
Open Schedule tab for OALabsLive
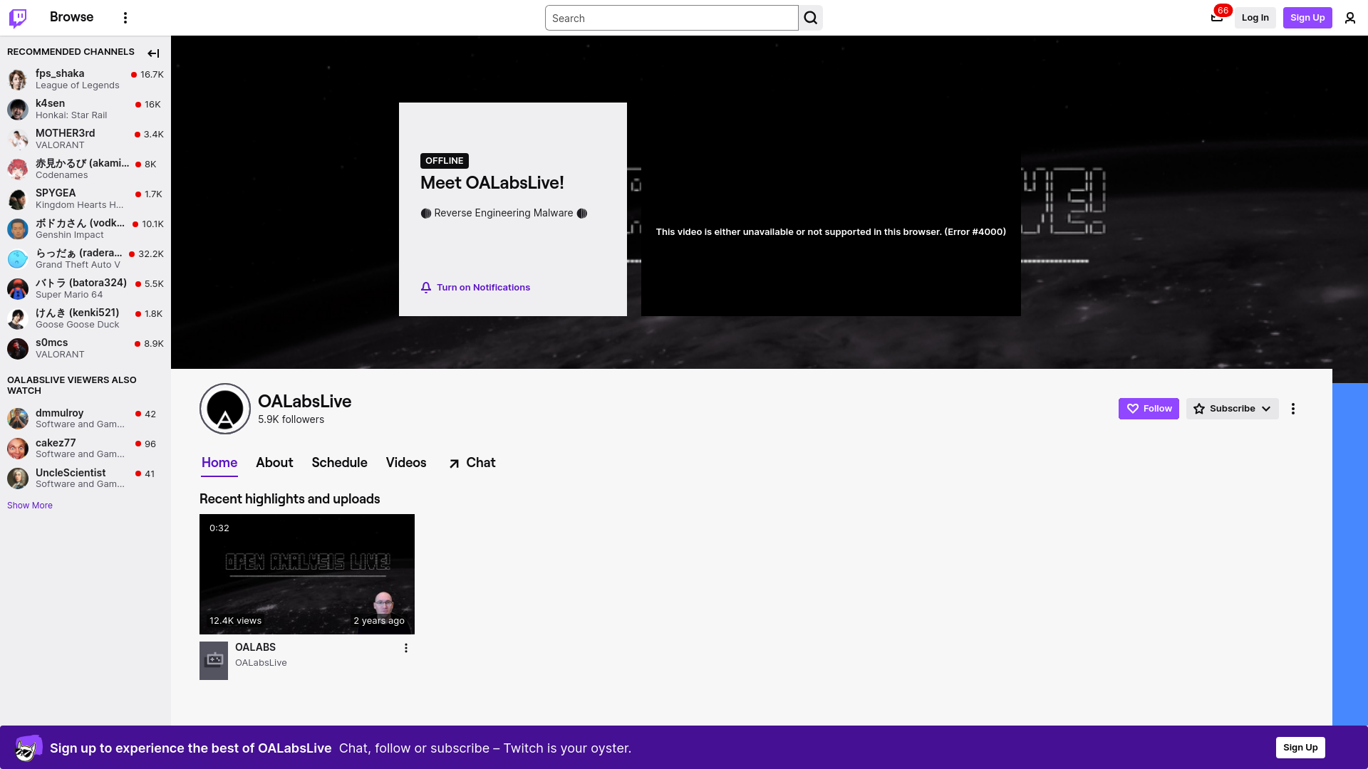click(x=339, y=462)
